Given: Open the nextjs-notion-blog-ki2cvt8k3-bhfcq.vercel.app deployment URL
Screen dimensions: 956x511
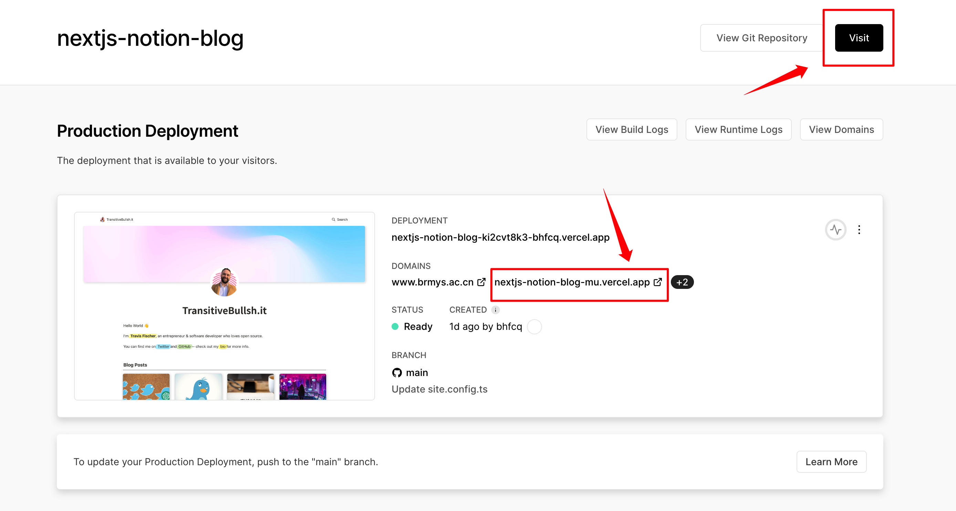Looking at the screenshot, I should tap(500, 237).
